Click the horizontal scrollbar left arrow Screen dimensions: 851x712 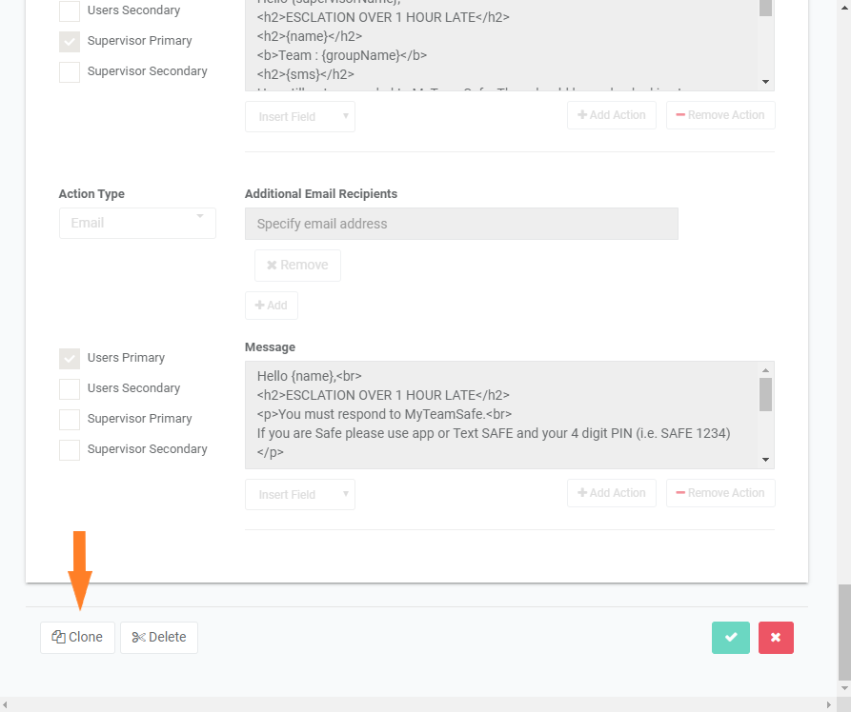pos(6,705)
